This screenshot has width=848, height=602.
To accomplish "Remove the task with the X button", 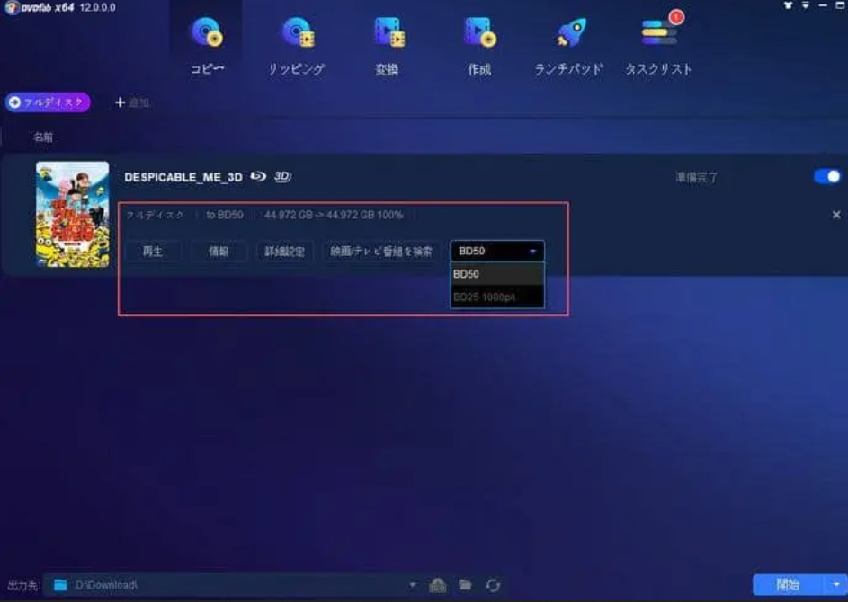I will click(x=836, y=216).
